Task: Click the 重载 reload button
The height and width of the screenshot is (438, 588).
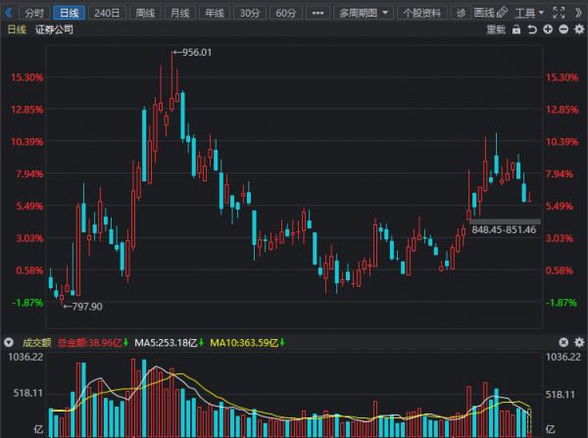Action: (496, 30)
